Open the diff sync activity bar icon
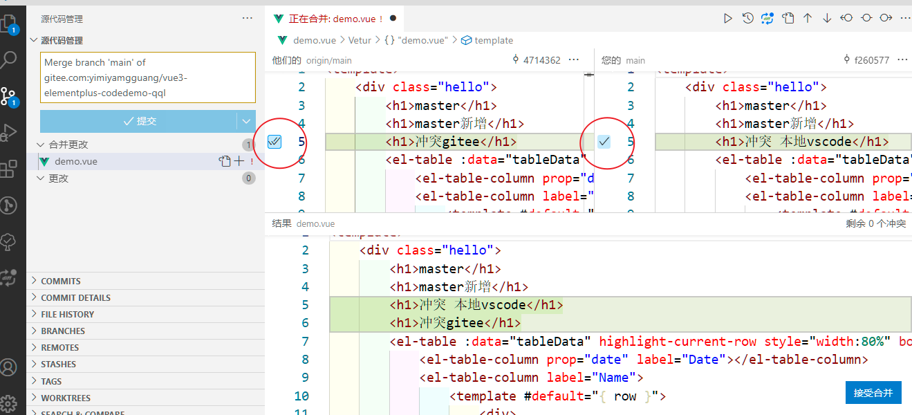 [x=9, y=277]
